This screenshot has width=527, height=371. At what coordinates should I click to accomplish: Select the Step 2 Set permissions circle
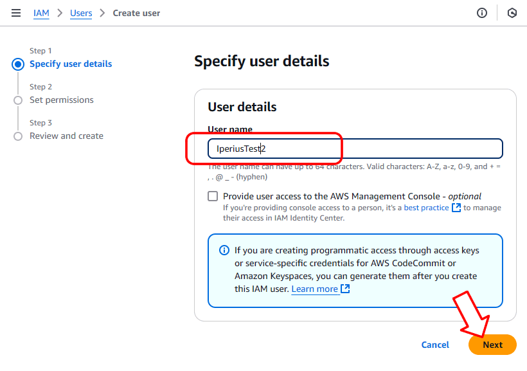click(18, 100)
